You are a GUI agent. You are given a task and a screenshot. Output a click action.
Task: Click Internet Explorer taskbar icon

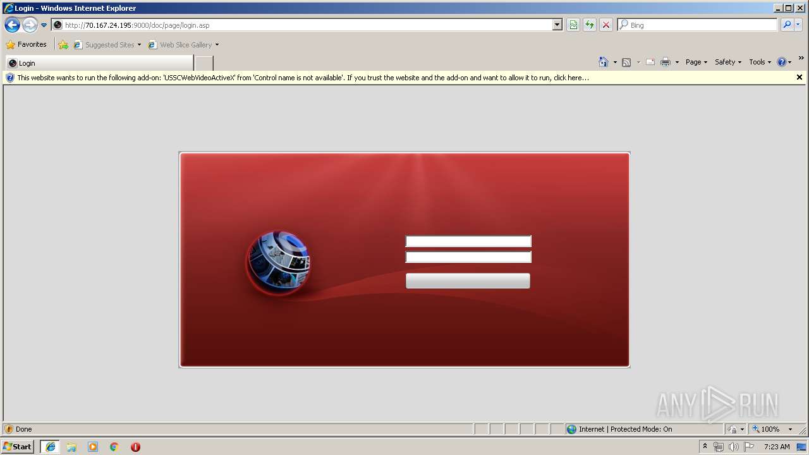[51, 447]
